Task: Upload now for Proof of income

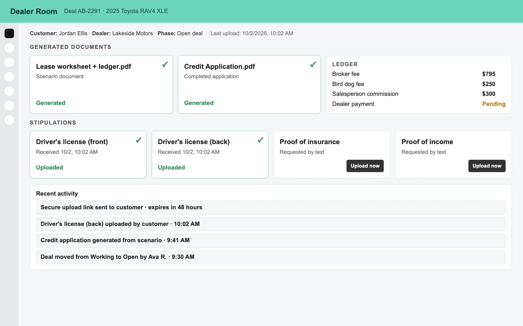Action: tap(487, 166)
